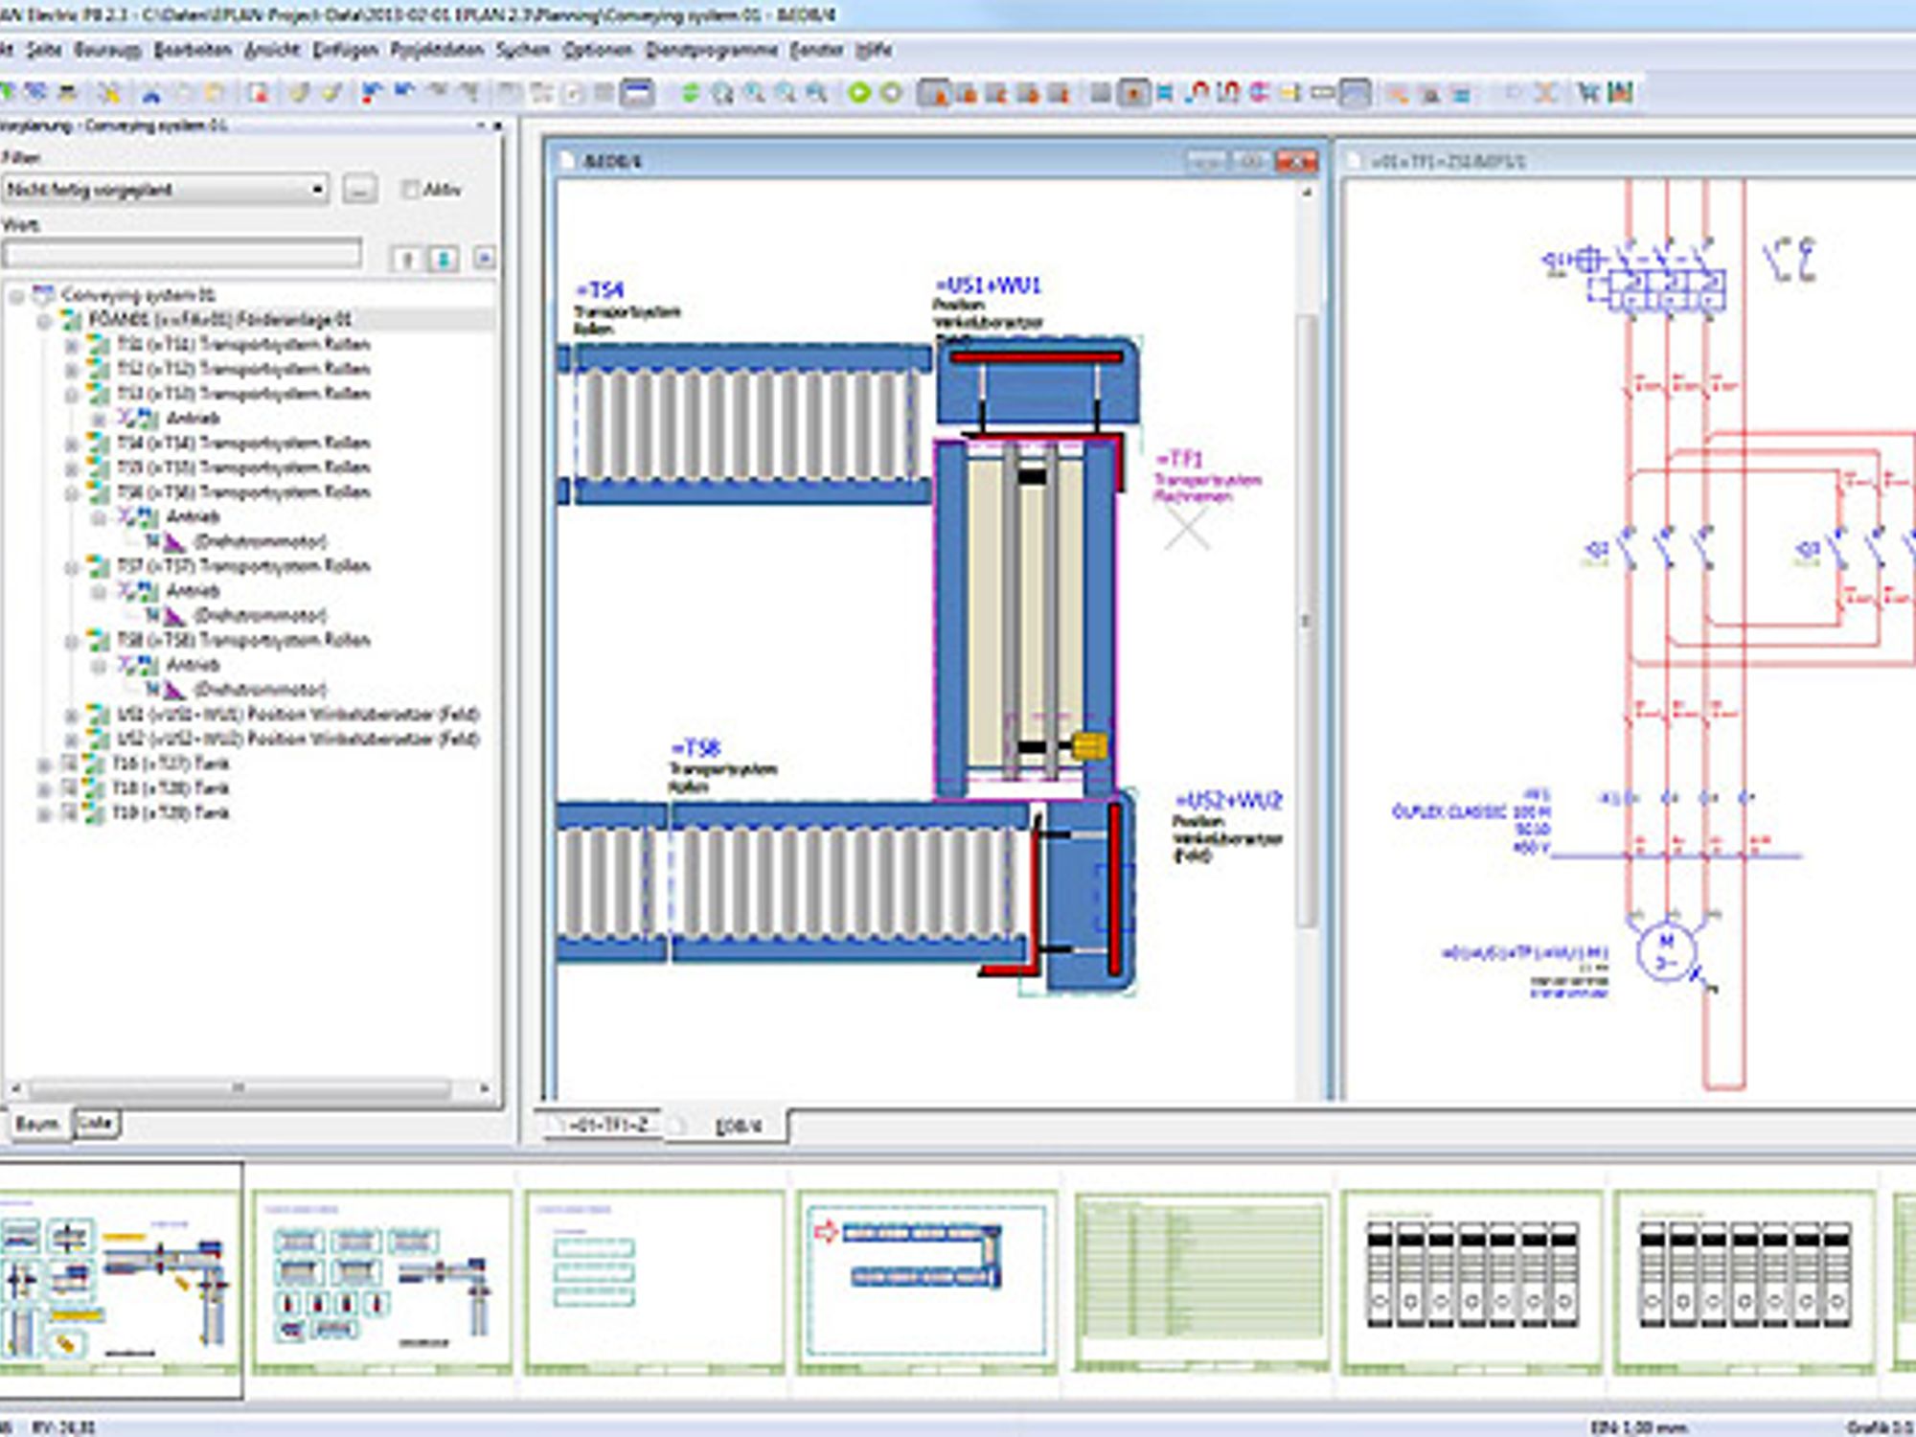Open the Optionen menu
This screenshot has height=1437, width=1916.
click(x=598, y=49)
